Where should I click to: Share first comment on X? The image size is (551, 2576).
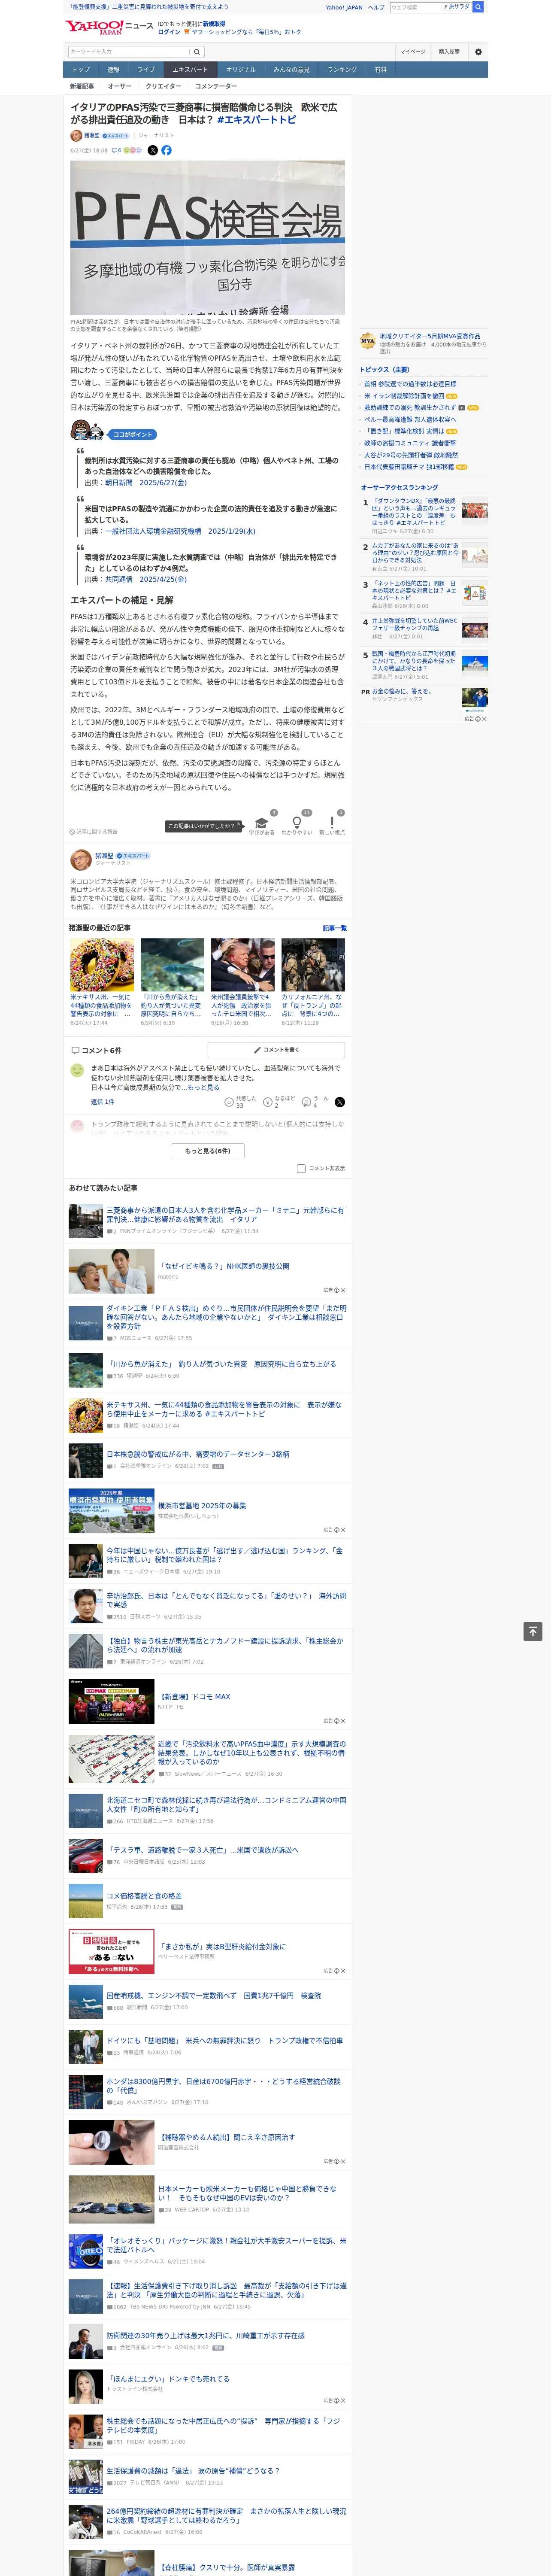coord(340,1102)
